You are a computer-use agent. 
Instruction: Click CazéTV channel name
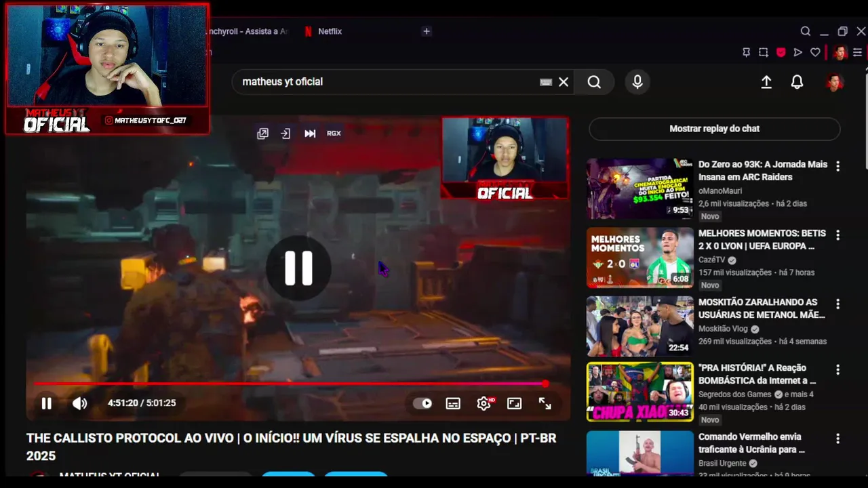pos(711,260)
